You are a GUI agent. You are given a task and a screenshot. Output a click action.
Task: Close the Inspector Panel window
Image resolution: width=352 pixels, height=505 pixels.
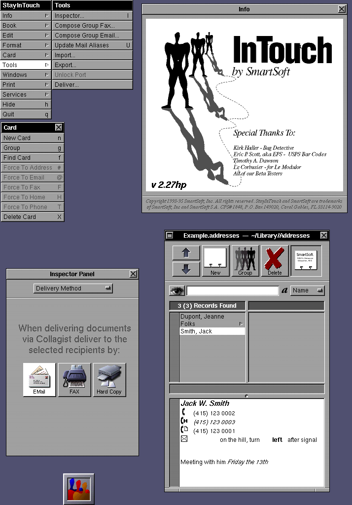pos(133,274)
